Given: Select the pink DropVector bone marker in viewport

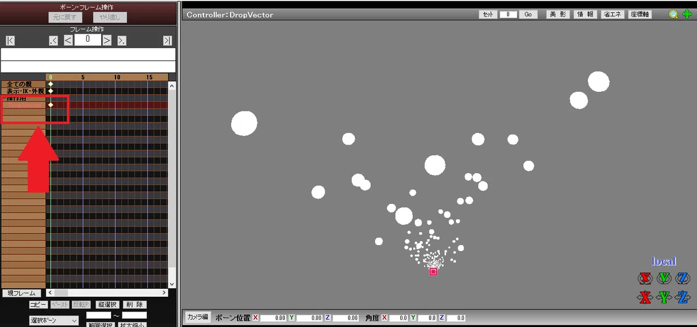Looking at the screenshot, I should [433, 271].
